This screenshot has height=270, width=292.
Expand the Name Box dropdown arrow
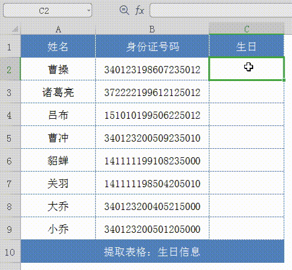click(x=89, y=10)
